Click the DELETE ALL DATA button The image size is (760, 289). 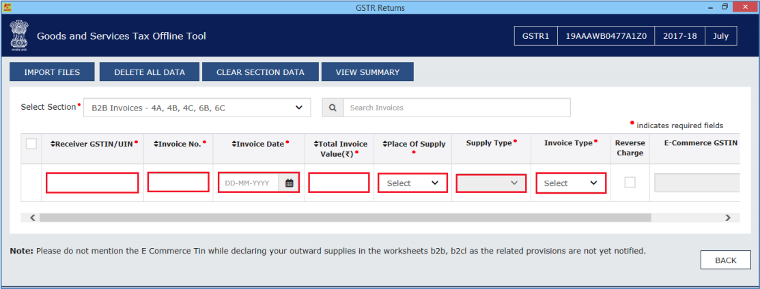click(x=150, y=72)
